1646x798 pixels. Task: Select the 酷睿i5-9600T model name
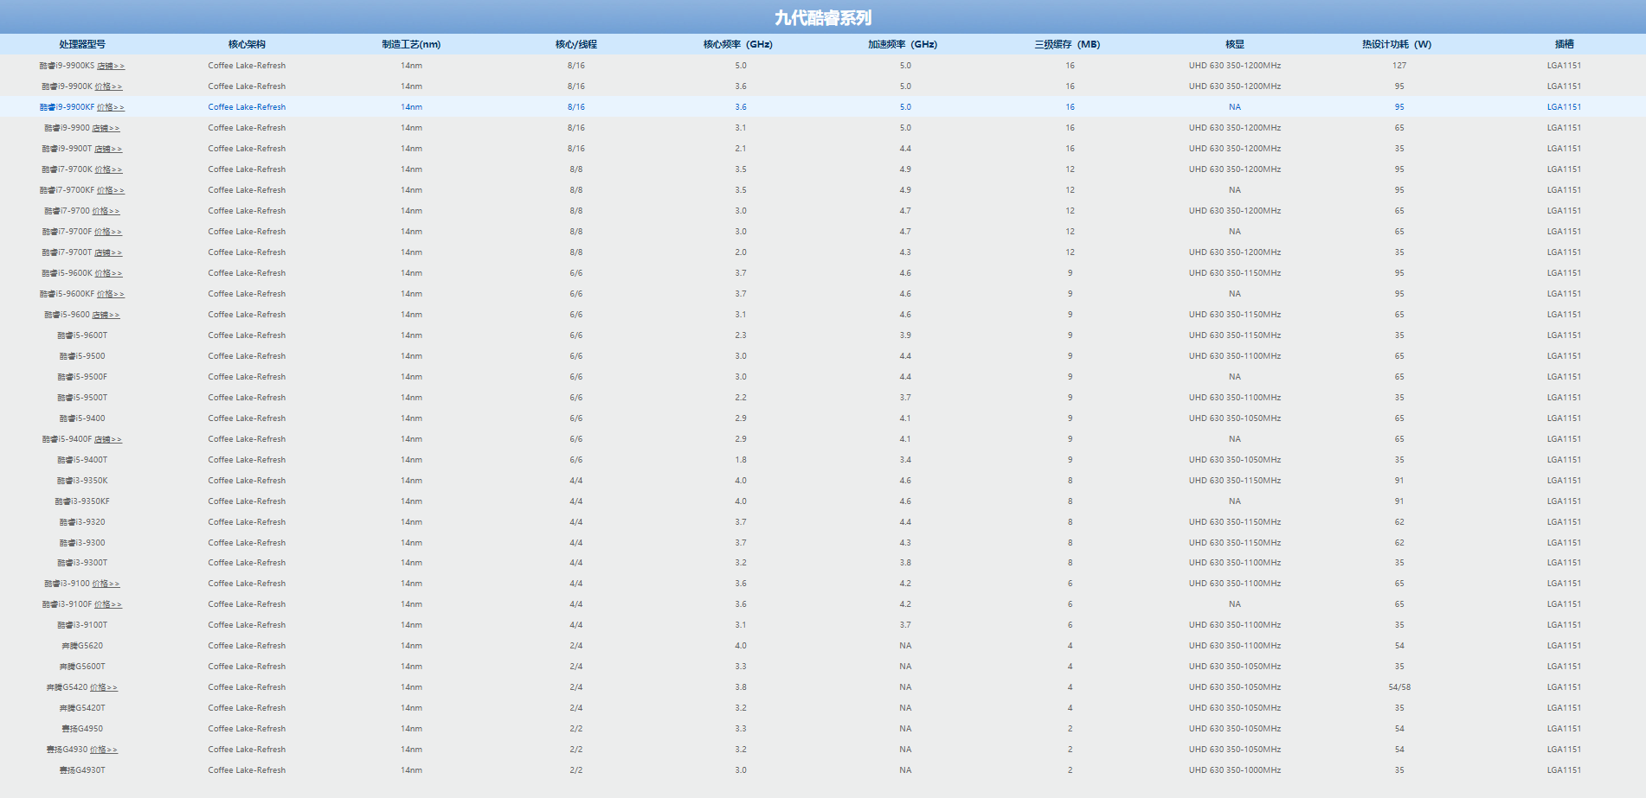point(82,335)
